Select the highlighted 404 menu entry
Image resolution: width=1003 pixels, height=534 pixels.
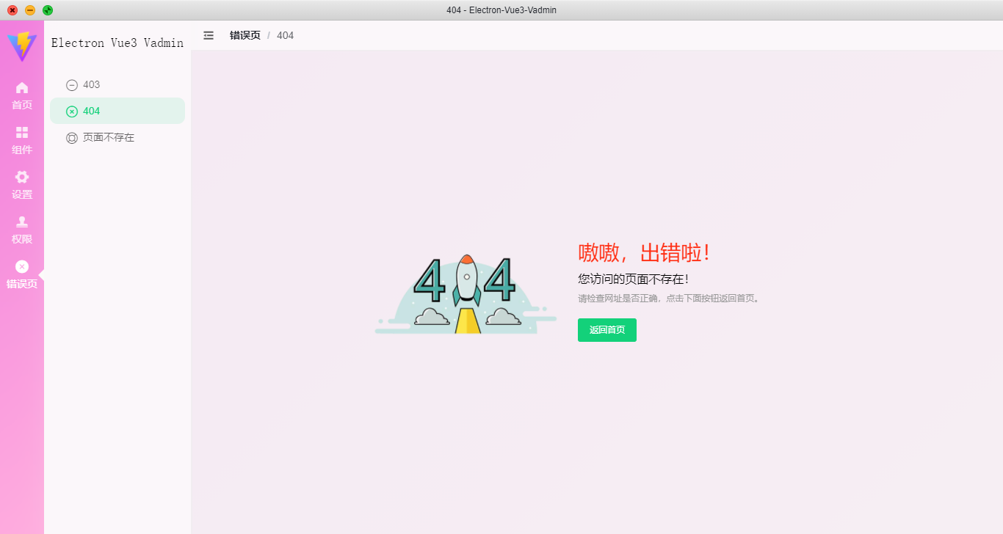click(x=93, y=111)
